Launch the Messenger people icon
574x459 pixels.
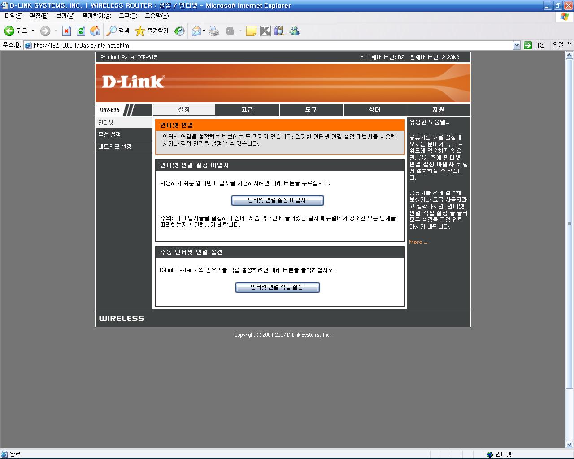[x=294, y=31]
